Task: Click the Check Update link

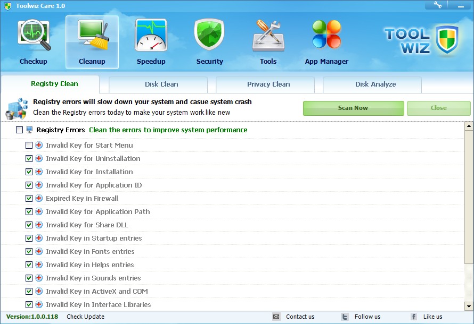Action: coord(86,317)
